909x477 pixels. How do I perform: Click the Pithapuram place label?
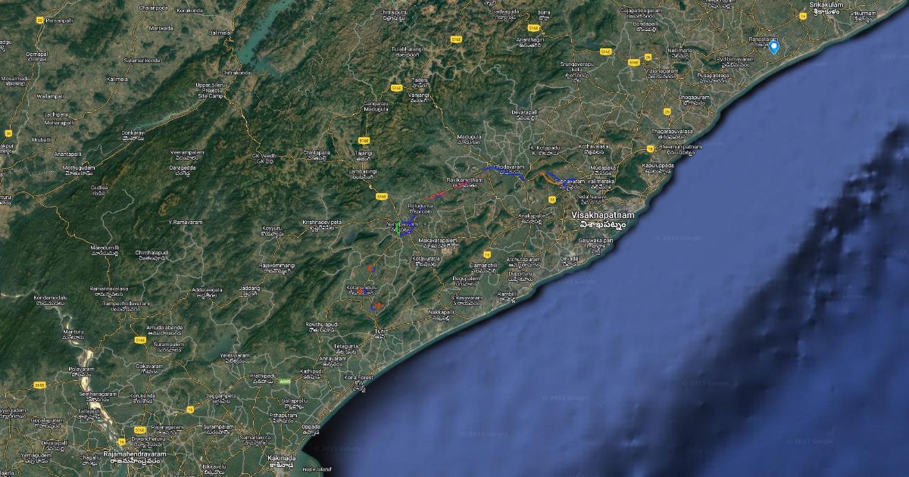[x=283, y=417]
